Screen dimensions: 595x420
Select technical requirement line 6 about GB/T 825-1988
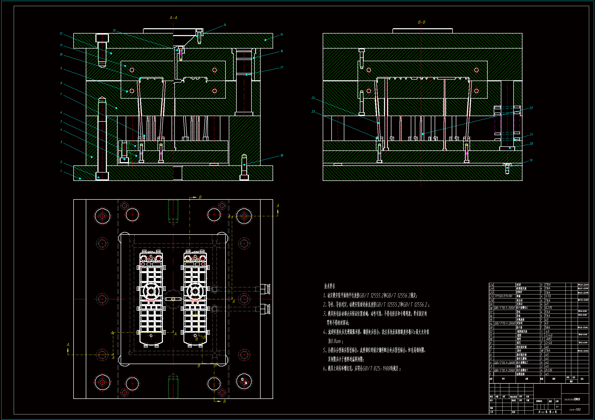[362, 368]
